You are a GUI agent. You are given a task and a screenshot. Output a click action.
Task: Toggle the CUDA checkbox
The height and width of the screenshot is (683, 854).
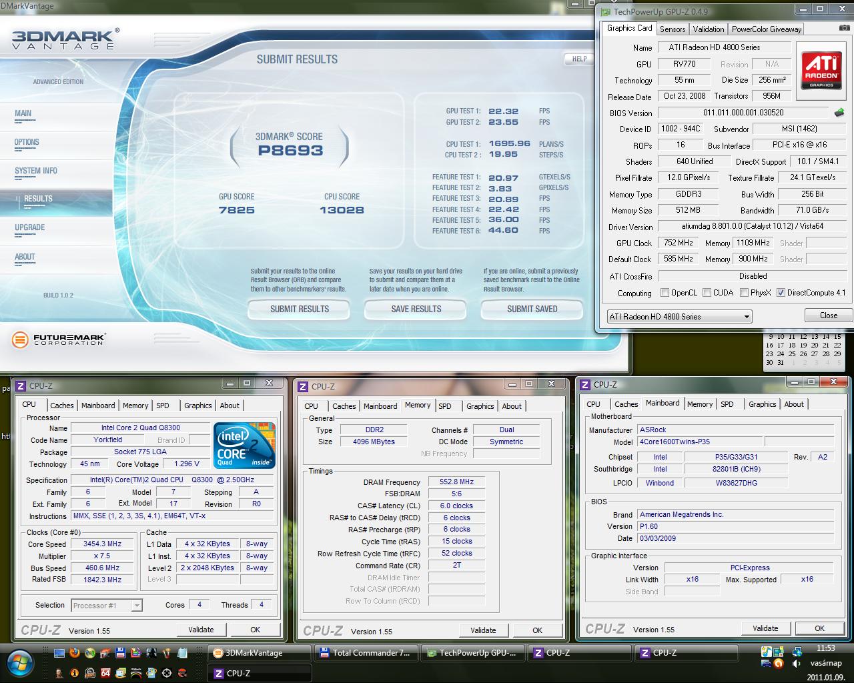coord(706,293)
